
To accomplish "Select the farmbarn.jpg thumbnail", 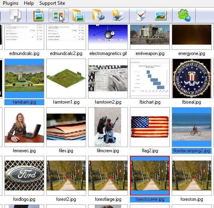I will click(x=24, y=78).
